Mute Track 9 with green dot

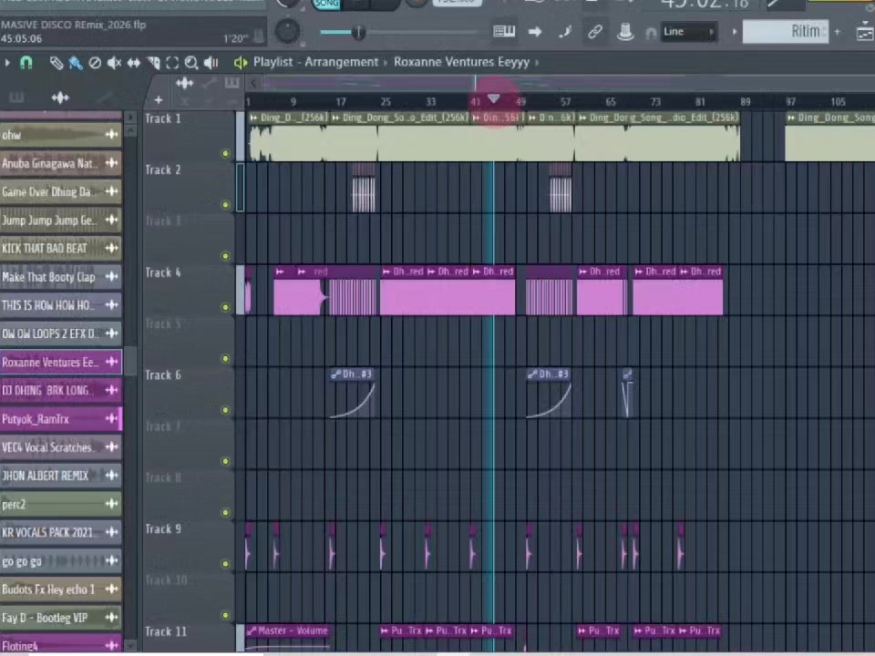click(225, 564)
